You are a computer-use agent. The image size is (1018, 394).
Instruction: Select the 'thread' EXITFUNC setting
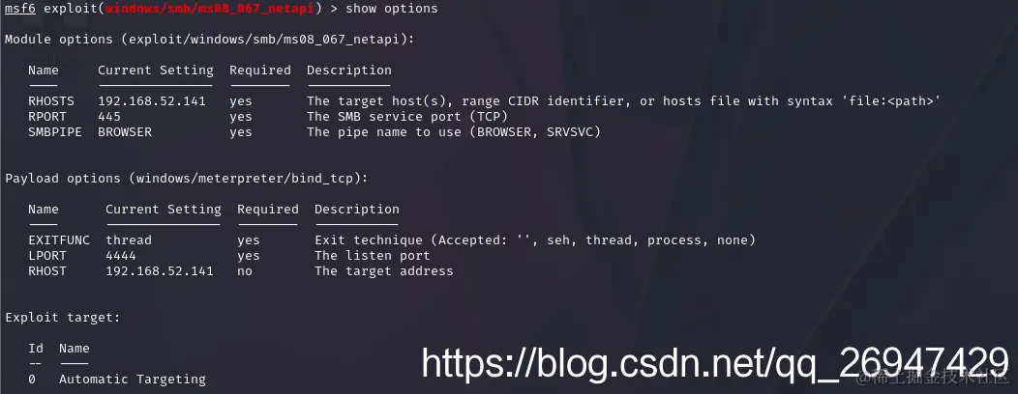click(129, 240)
